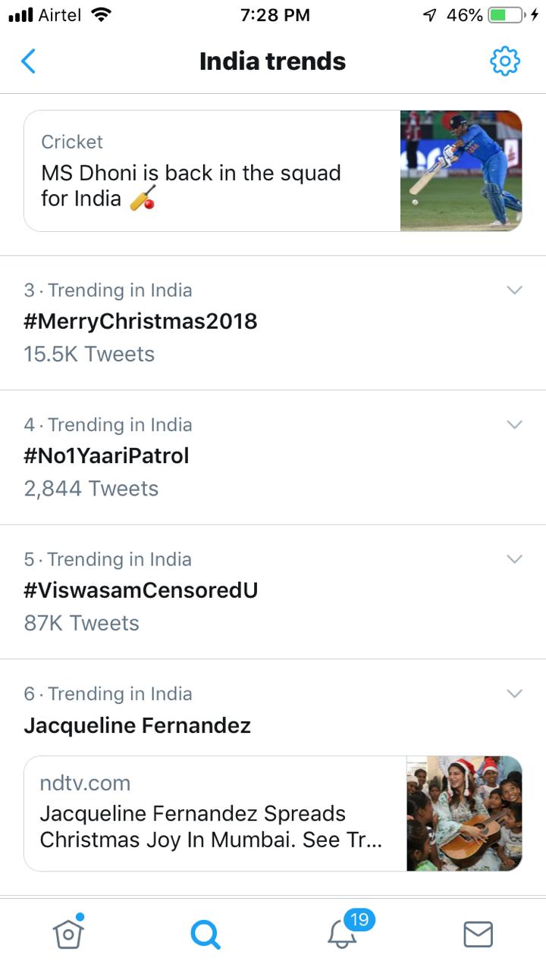Expand options for #MerryChristmas2018 trend

[514, 290]
